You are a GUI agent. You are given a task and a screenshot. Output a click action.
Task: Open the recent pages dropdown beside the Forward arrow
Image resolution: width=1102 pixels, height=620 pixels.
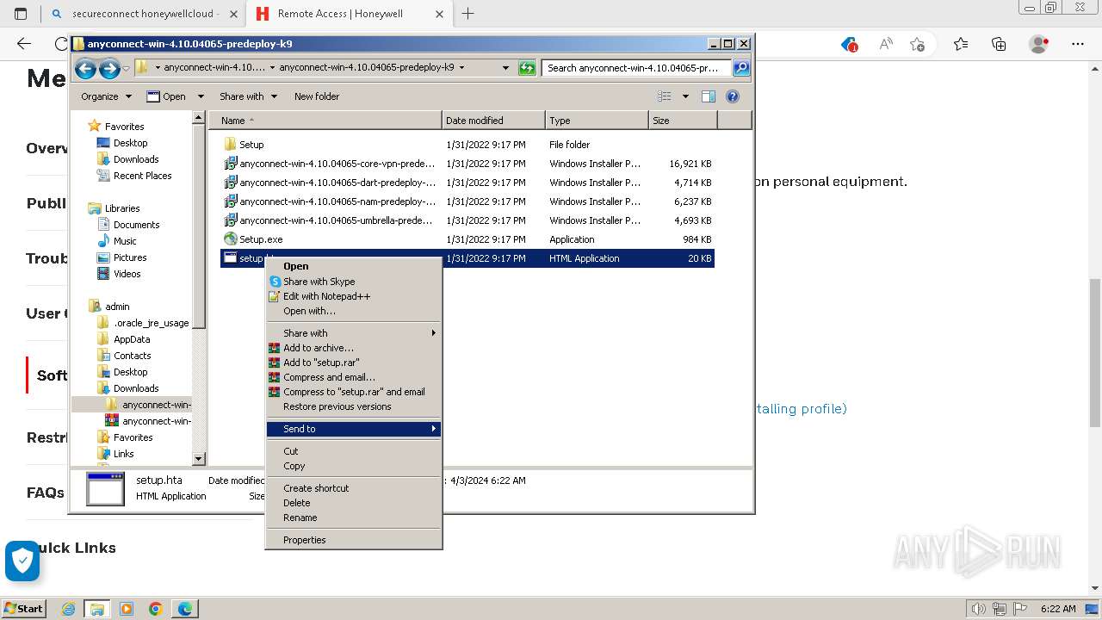coord(127,68)
